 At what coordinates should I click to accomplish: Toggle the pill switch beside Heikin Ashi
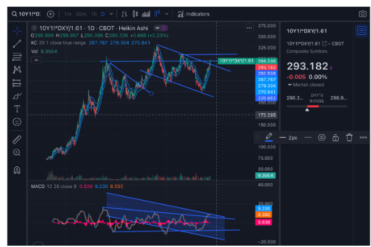(161, 28)
